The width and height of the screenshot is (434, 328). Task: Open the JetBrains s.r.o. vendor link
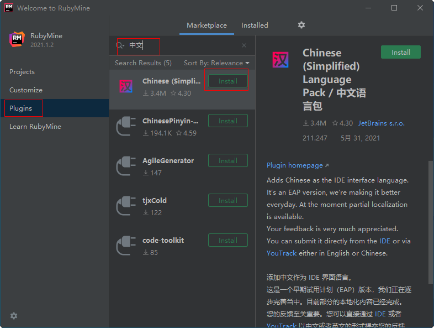click(381, 123)
